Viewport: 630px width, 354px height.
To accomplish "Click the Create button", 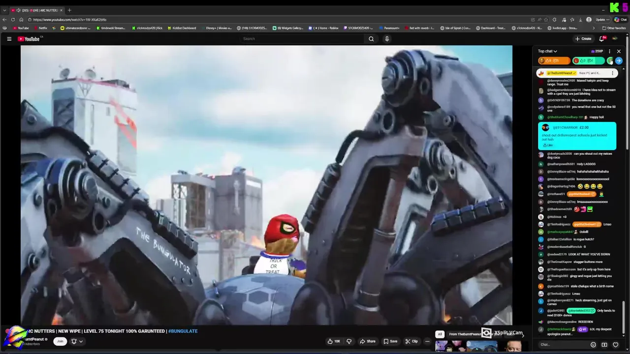I will pos(583,39).
